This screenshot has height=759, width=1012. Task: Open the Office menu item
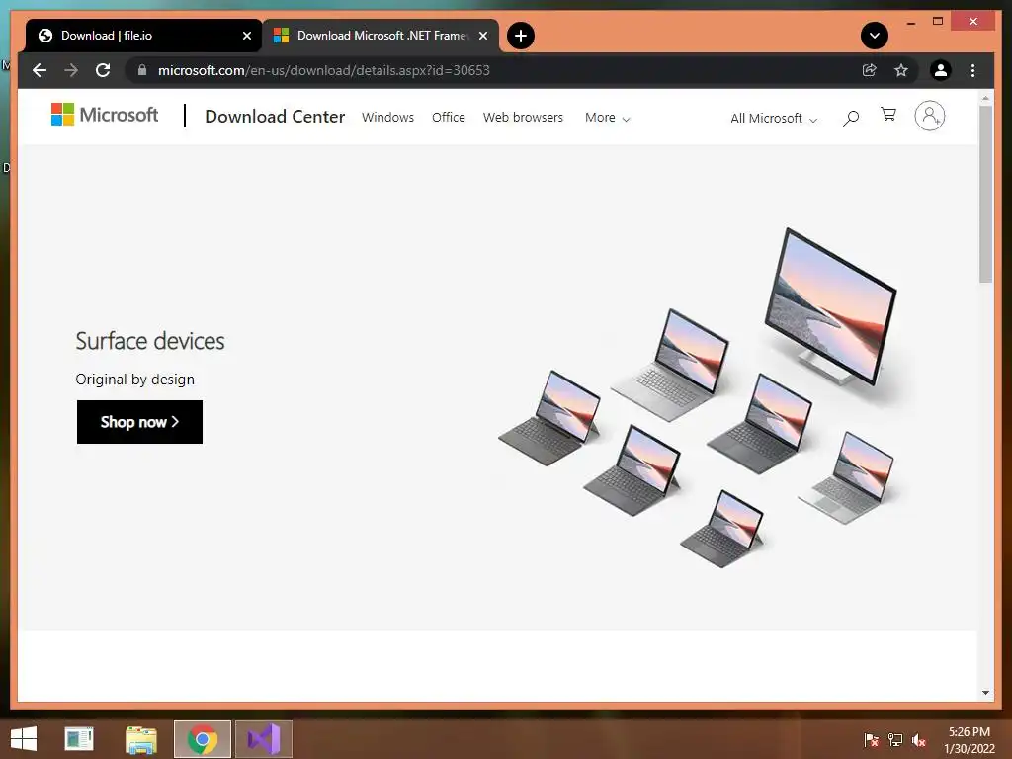[449, 117]
